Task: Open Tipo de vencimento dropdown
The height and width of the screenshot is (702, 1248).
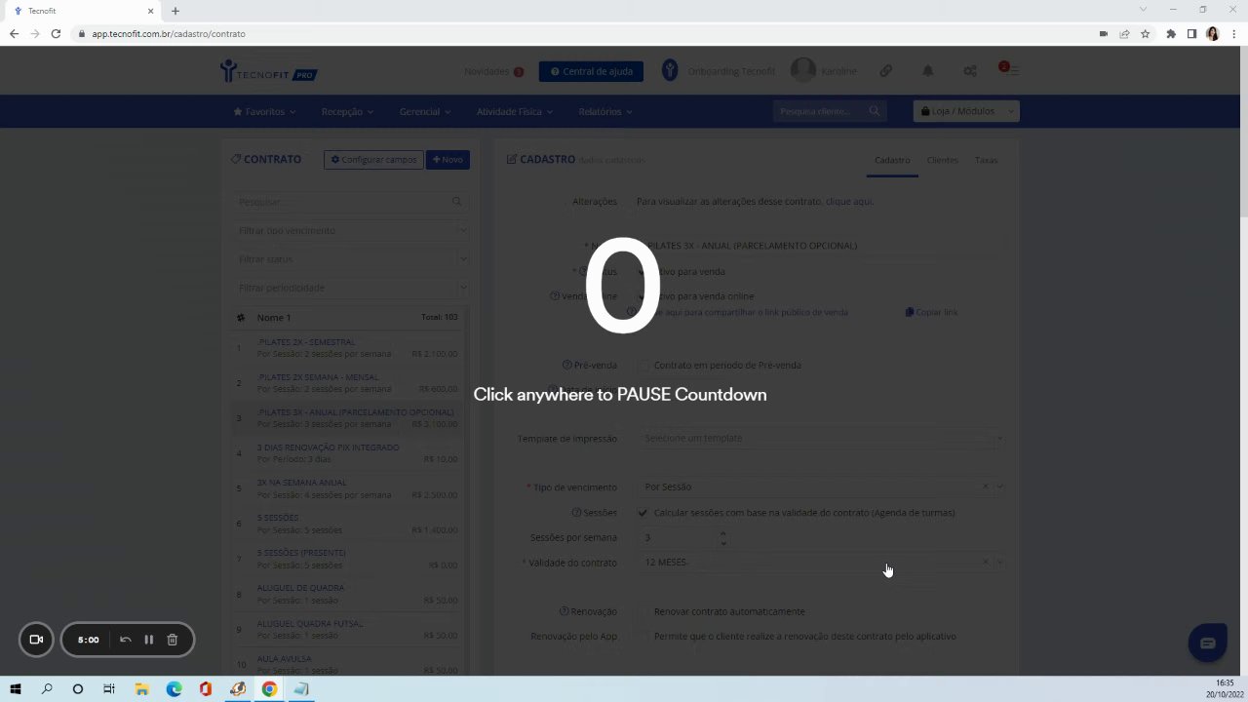Action: tap(821, 487)
